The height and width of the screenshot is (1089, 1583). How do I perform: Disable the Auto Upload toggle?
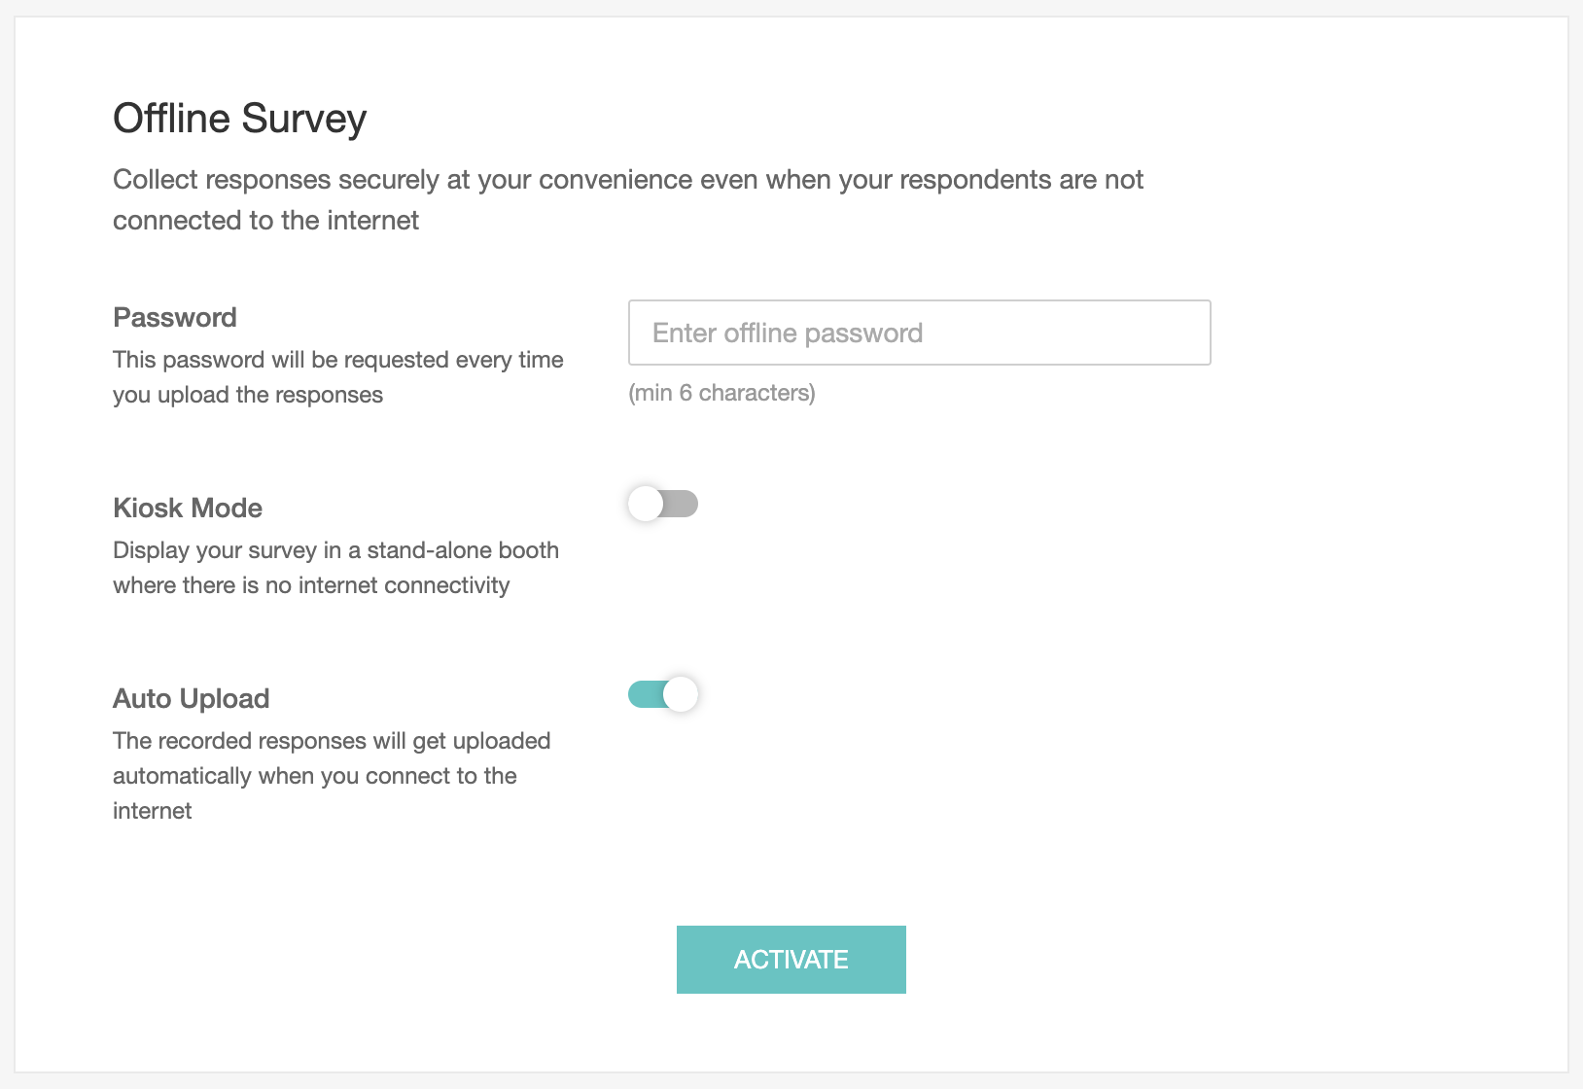[x=663, y=694]
